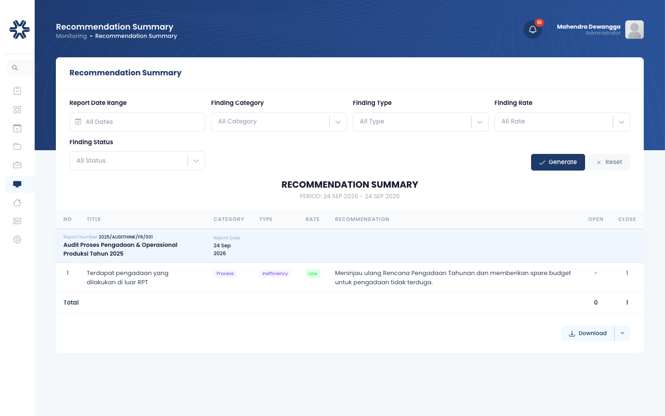The height and width of the screenshot is (416, 665).
Task: Click the Monitoring breadcrumb link
Action: tap(71, 36)
